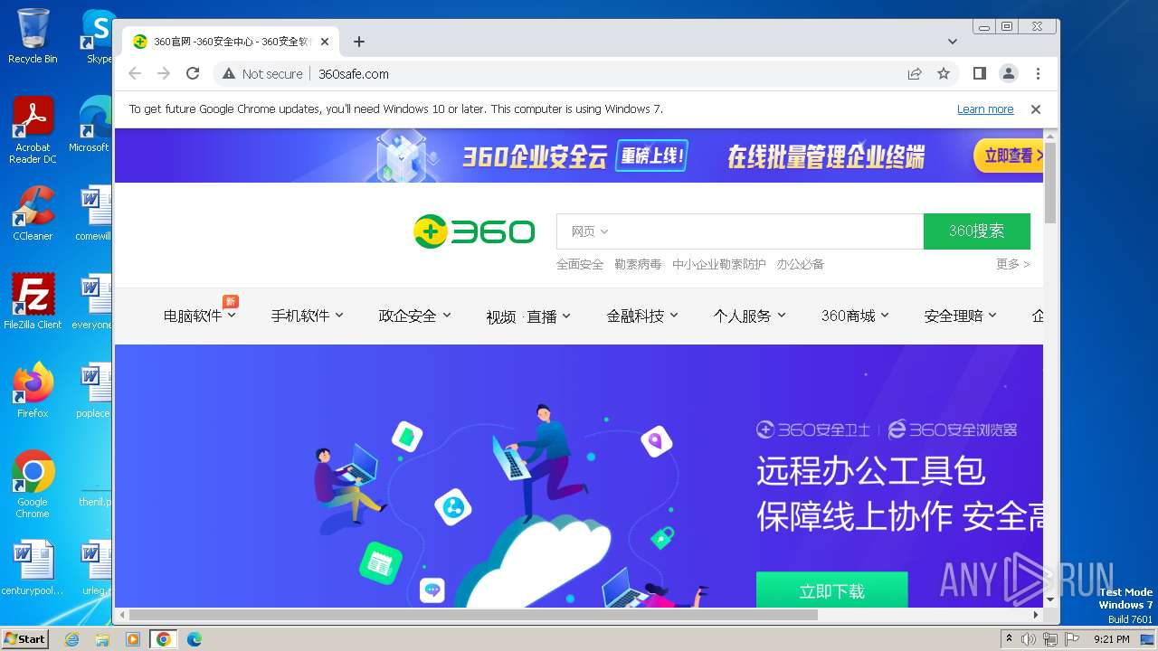This screenshot has width=1158, height=651.
Task: Expand the 手机软件 menu
Action: [308, 316]
